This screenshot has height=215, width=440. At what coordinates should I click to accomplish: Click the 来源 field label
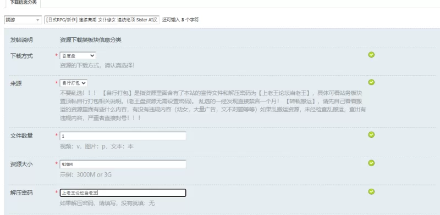[16, 83]
